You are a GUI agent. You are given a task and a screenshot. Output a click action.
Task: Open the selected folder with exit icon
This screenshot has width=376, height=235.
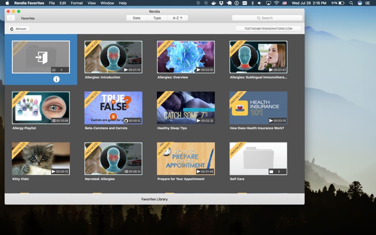41,57
